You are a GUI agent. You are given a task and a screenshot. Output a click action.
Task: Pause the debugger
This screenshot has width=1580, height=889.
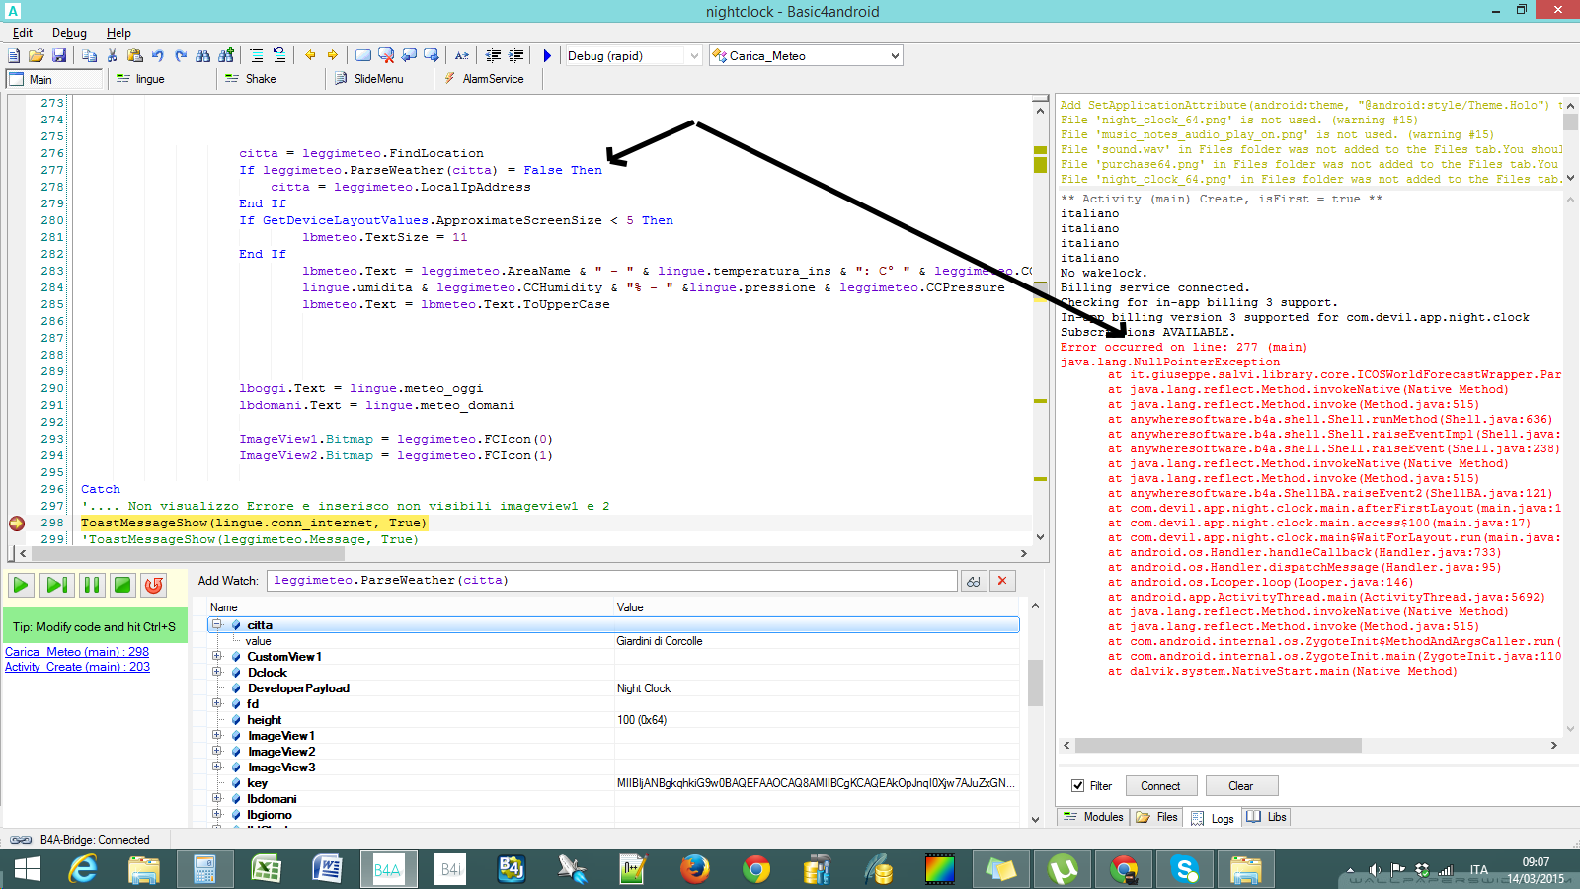(91, 585)
